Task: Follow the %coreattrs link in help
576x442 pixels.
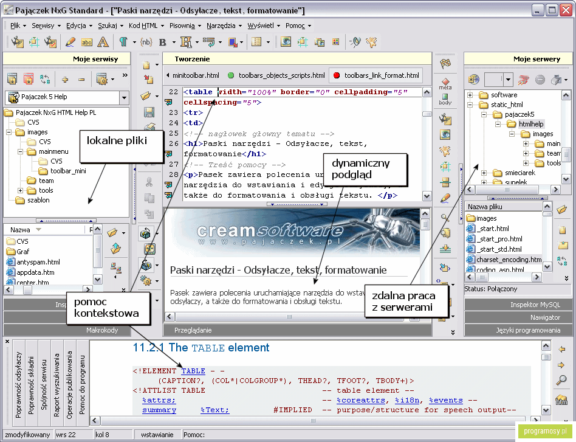Action: click(361, 400)
